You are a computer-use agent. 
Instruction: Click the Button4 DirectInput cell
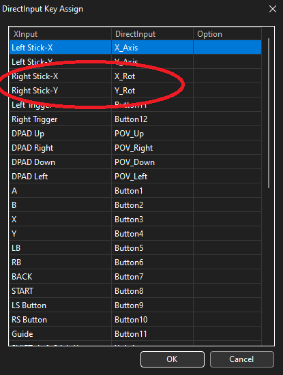152,234
